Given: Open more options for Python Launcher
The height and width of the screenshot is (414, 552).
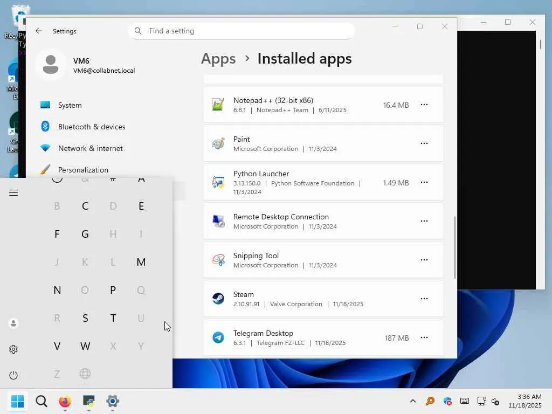Looking at the screenshot, I should (424, 182).
